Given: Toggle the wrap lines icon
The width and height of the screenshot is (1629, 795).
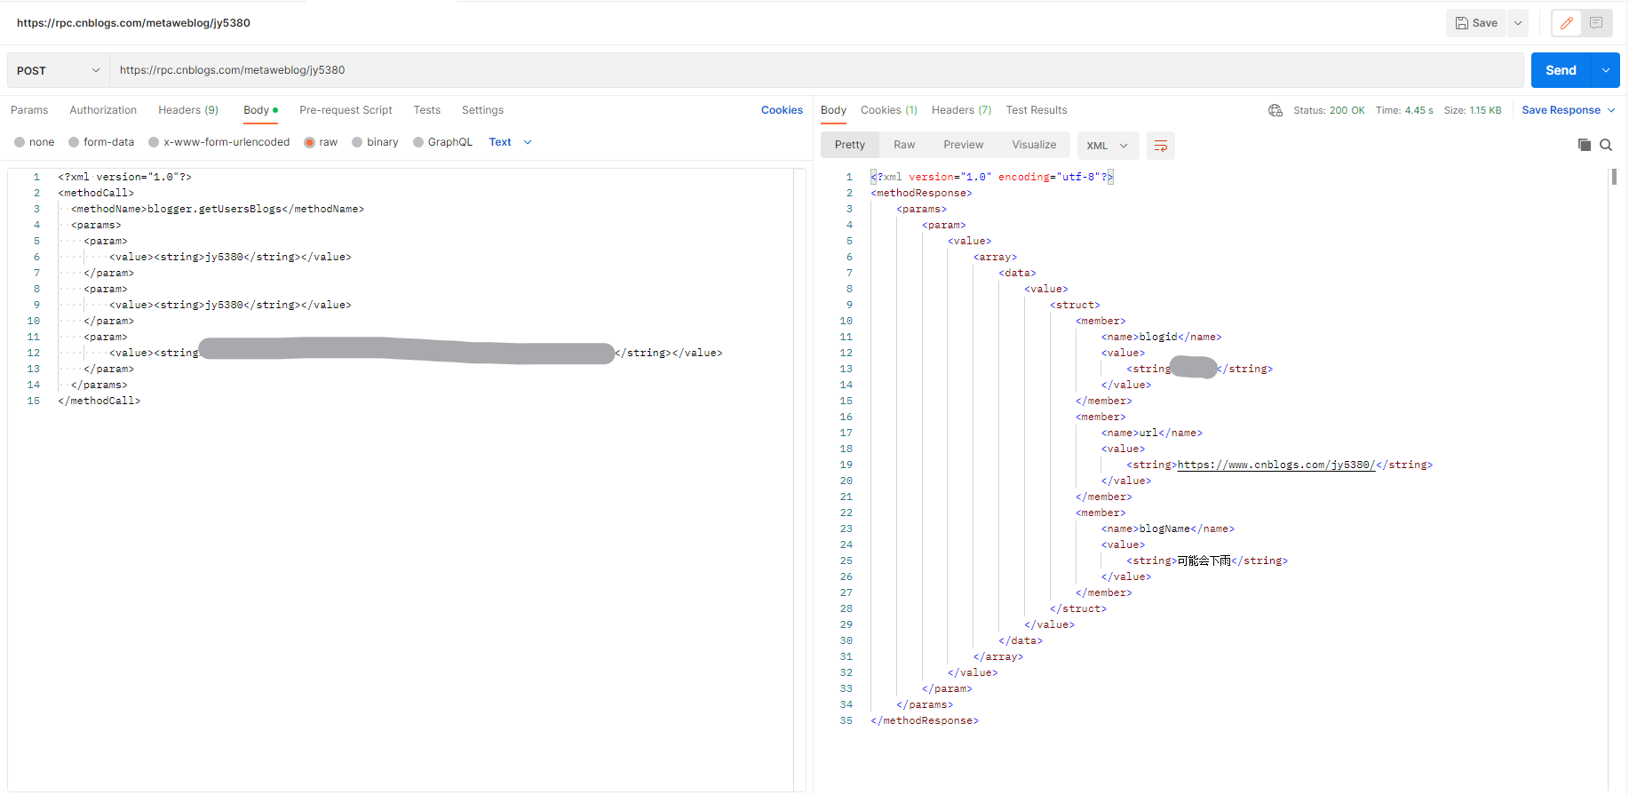Looking at the screenshot, I should coord(1160,146).
